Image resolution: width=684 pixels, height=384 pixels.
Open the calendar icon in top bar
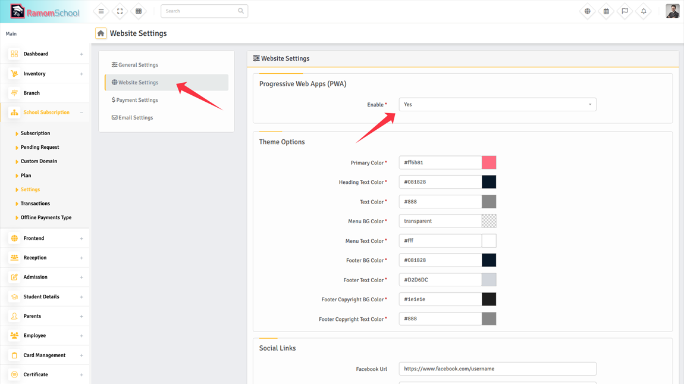coord(606,11)
